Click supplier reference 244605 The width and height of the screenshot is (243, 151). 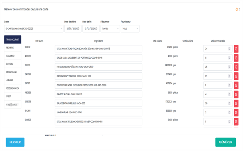pyautogui.click(x=28, y=120)
